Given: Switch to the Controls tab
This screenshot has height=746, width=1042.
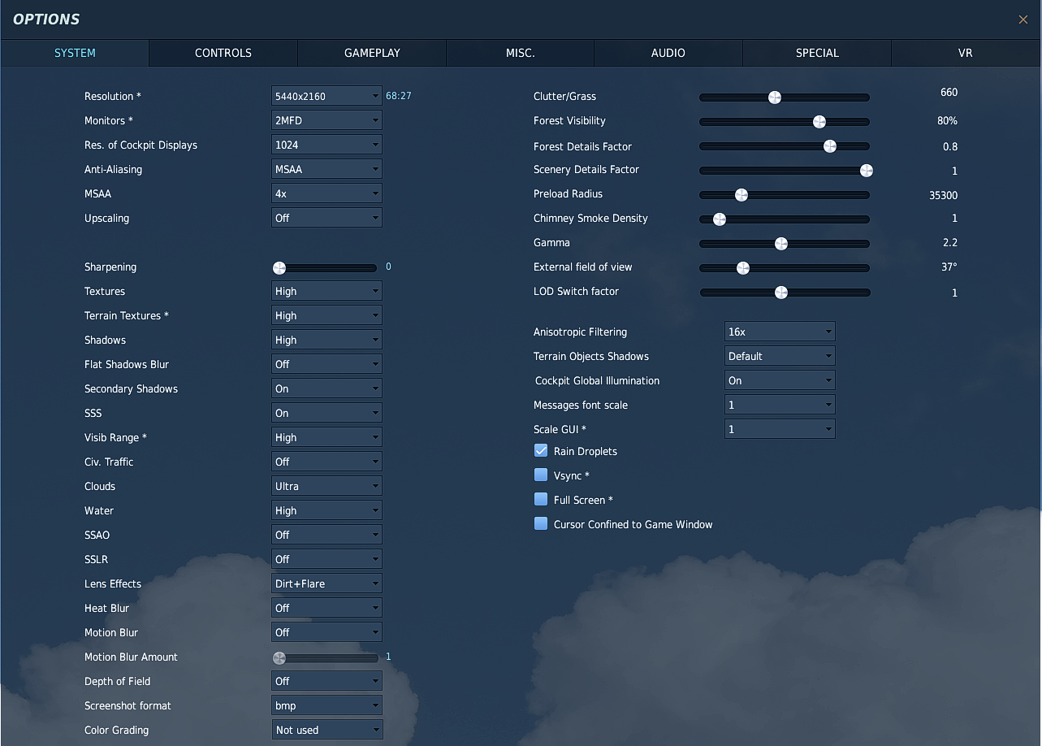Looking at the screenshot, I should (223, 53).
